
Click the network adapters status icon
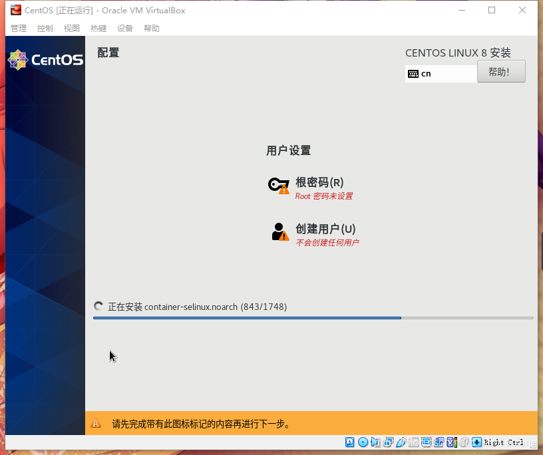pyautogui.click(x=388, y=442)
